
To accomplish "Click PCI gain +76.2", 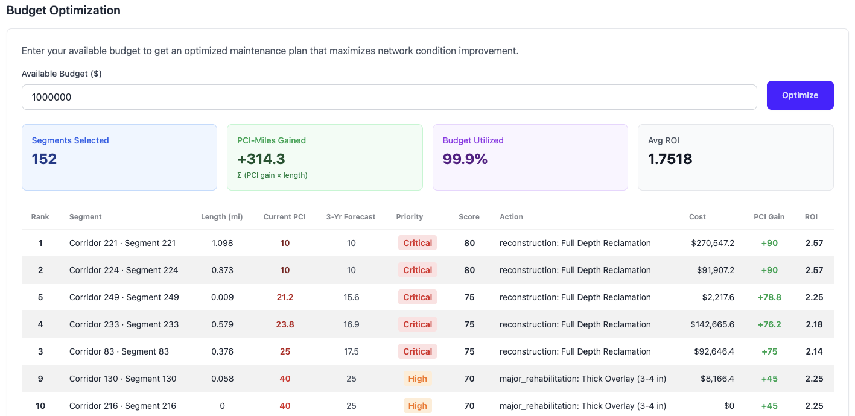I will [x=769, y=324].
